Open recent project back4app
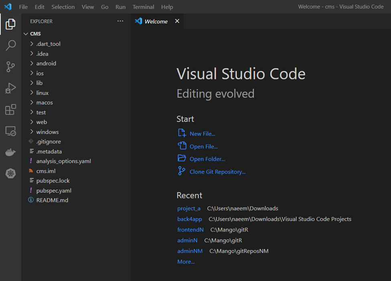This screenshot has height=281, width=391. (x=189, y=219)
